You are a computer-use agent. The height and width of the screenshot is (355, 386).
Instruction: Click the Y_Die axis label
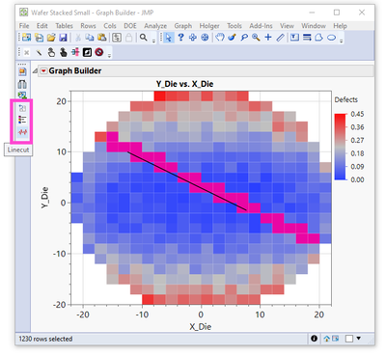44,198
